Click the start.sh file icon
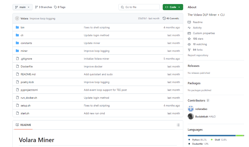This screenshot has height=147, width=249. click(17, 113)
